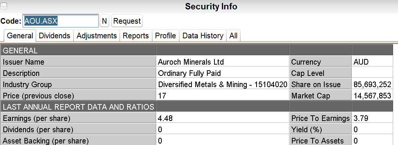Select the Price To Earnings label
The width and height of the screenshot is (398, 145).
tap(321, 118)
